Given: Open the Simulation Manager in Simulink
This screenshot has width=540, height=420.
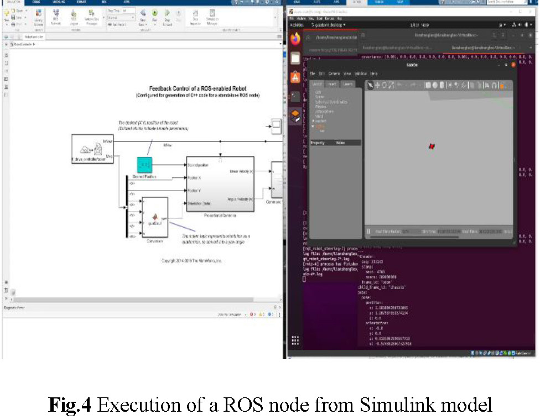Looking at the screenshot, I should 212,16.
